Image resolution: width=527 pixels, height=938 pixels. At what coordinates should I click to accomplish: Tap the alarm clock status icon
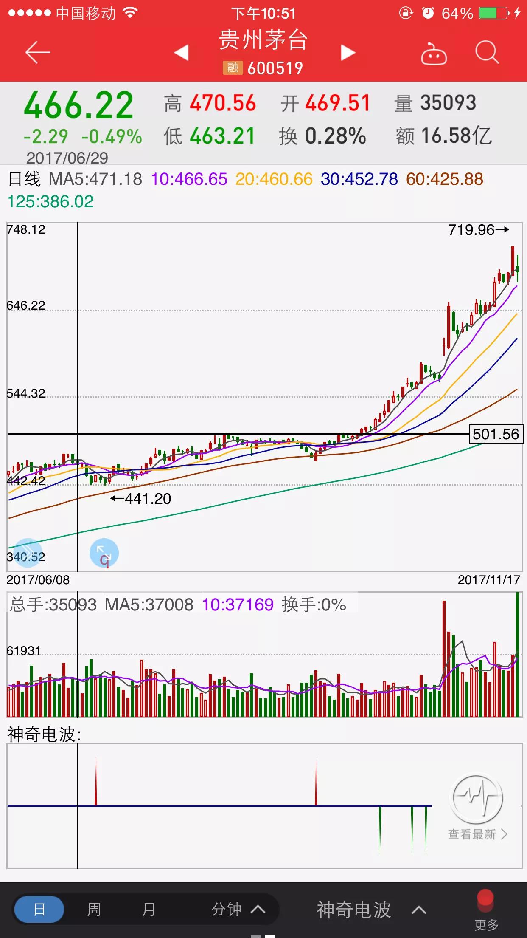coord(428,13)
